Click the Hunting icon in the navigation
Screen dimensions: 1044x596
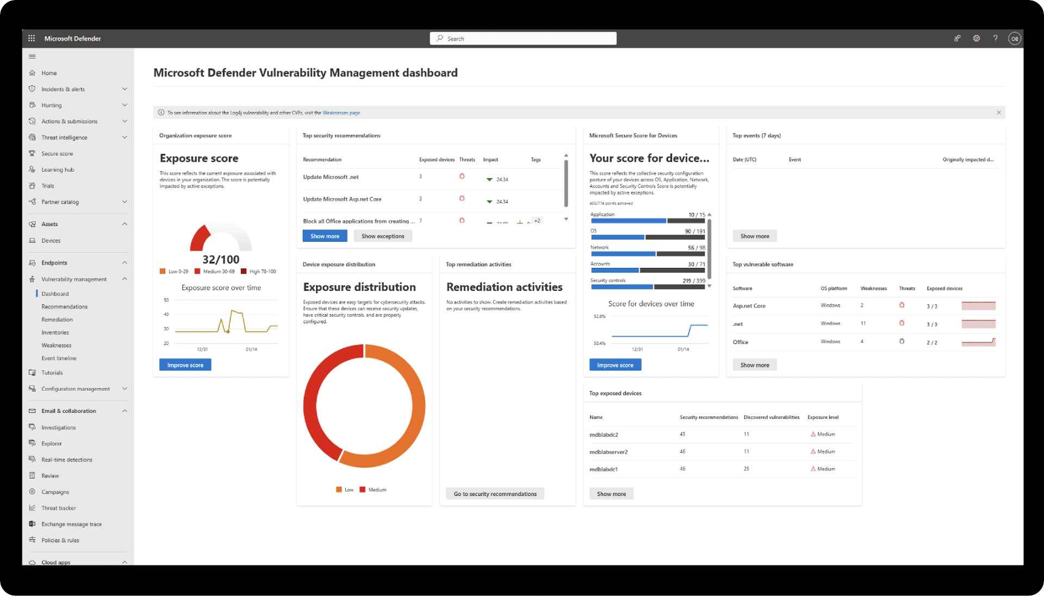(x=32, y=105)
